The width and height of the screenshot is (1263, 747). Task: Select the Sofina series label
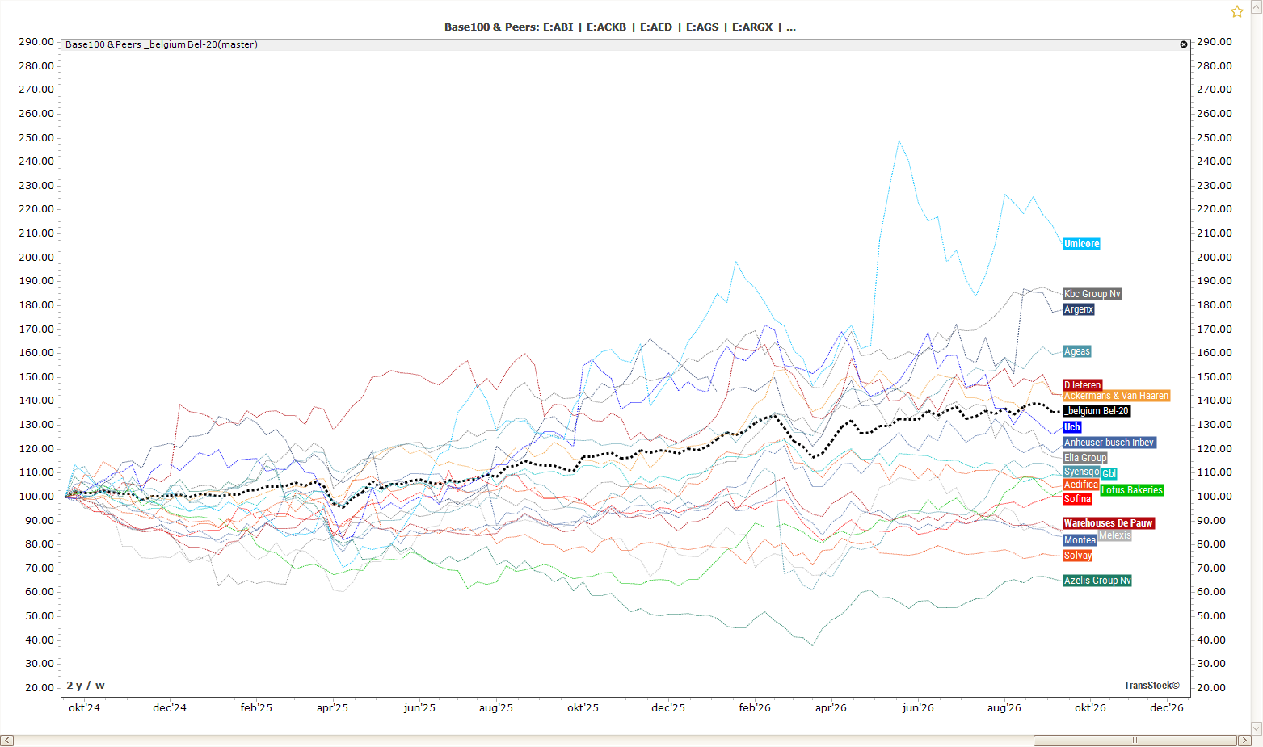click(1078, 499)
